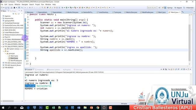Click Collapse All in Package Explorer
Image resolution: width=196 pixels, height=110 pixels.
coord(13,14)
